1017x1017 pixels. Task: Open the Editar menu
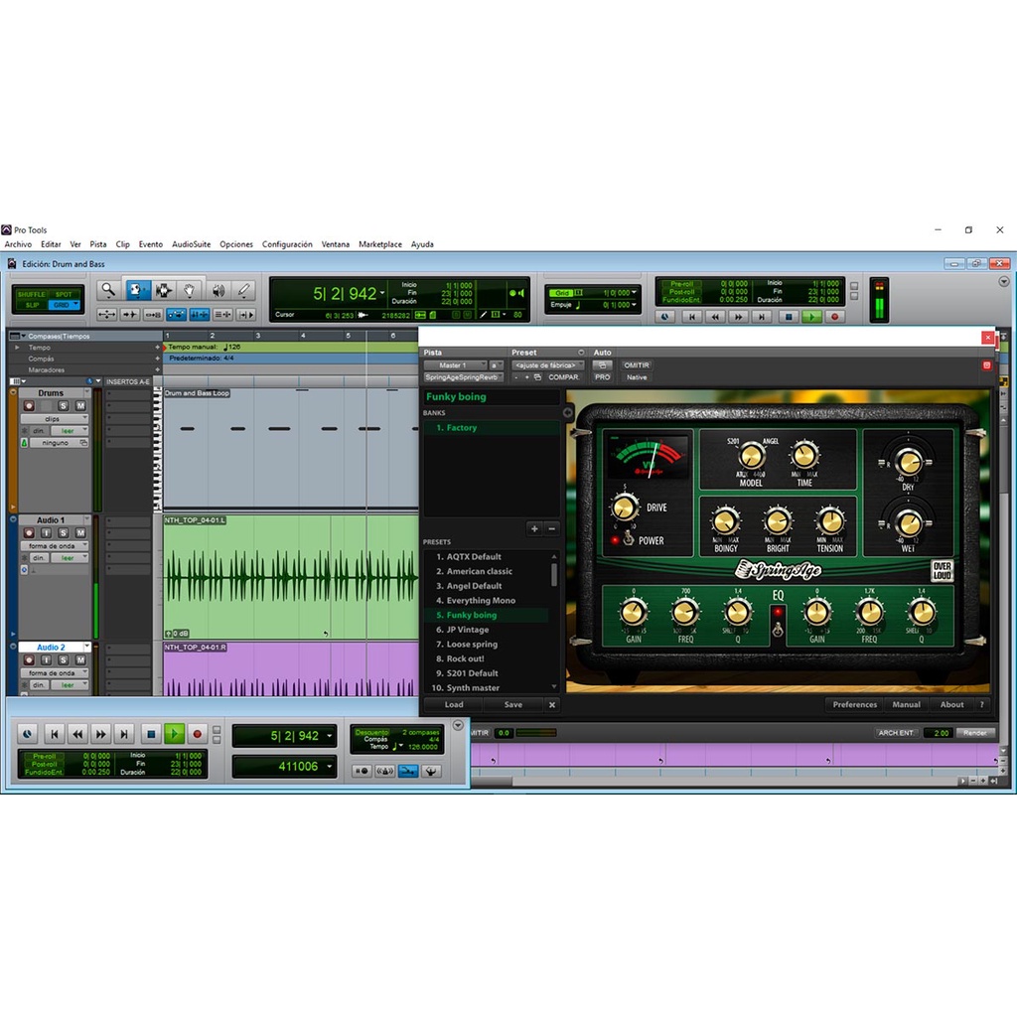click(x=51, y=244)
